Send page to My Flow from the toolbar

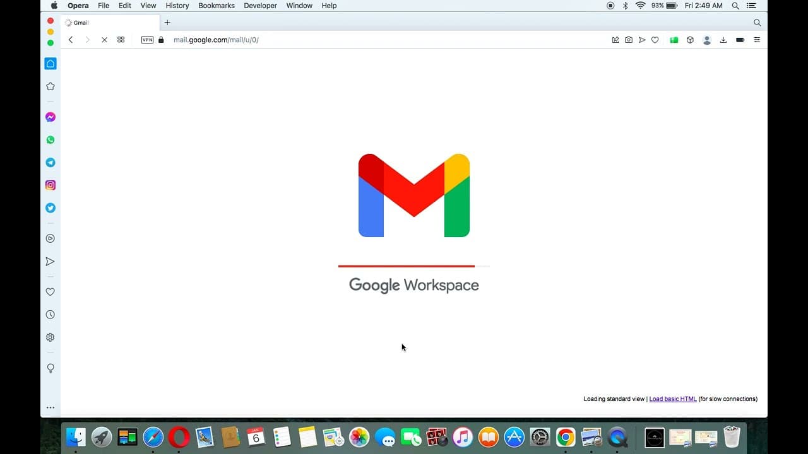(642, 40)
